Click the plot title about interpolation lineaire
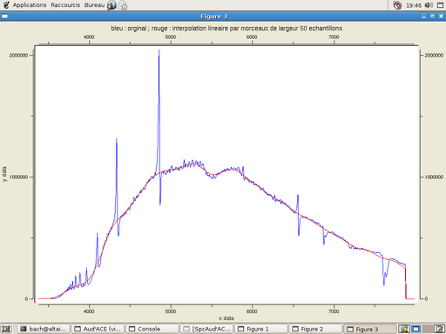446x334 pixels. [x=226, y=28]
